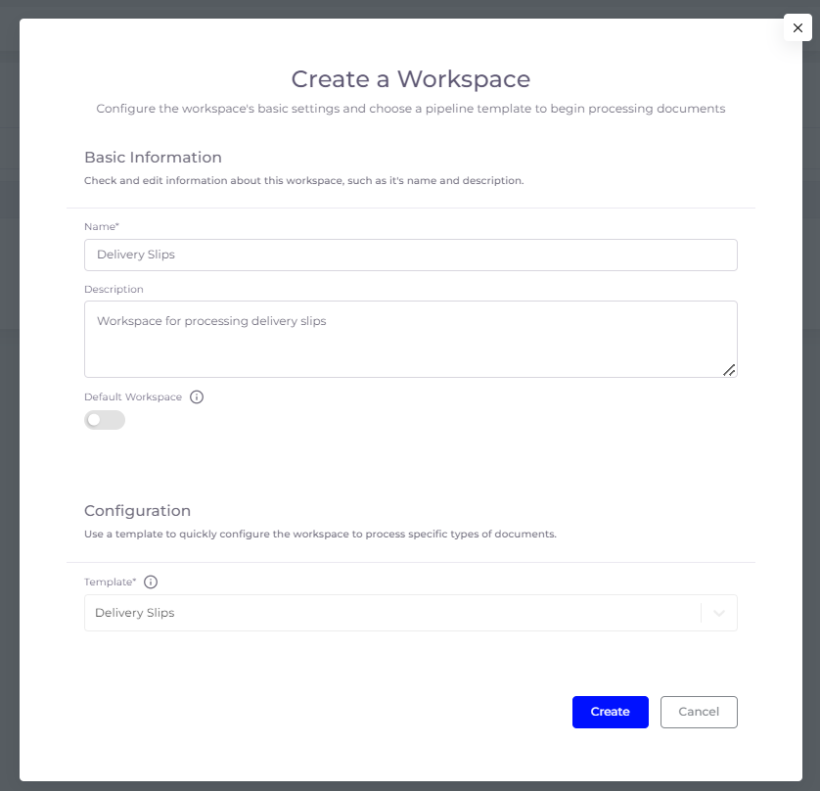The height and width of the screenshot is (791, 820).
Task: Turn on Default Workspace for this workspace
Action: click(x=104, y=419)
